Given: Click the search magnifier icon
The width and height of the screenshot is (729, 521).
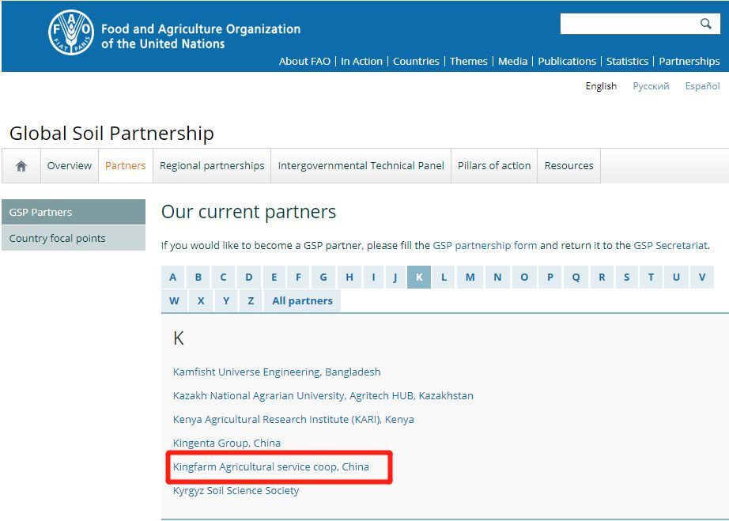Looking at the screenshot, I should point(706,24).
